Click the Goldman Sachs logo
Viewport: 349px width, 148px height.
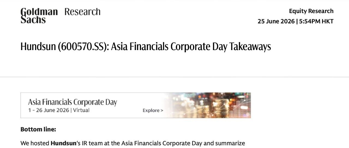tap(39, 16)
